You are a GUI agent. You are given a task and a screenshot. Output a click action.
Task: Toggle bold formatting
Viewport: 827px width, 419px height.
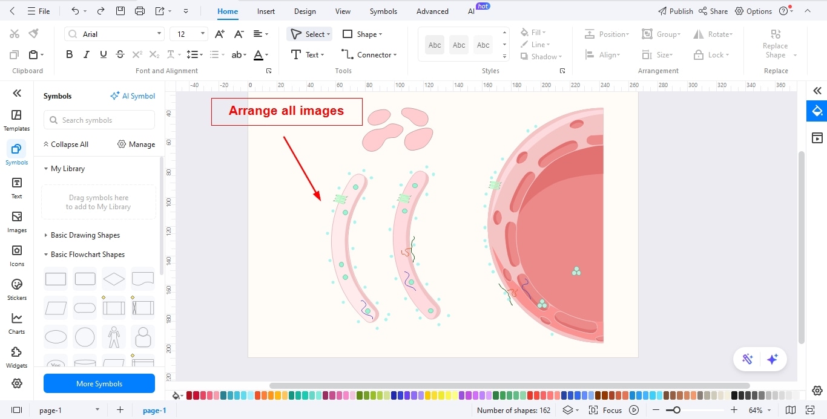coord(69,54)
